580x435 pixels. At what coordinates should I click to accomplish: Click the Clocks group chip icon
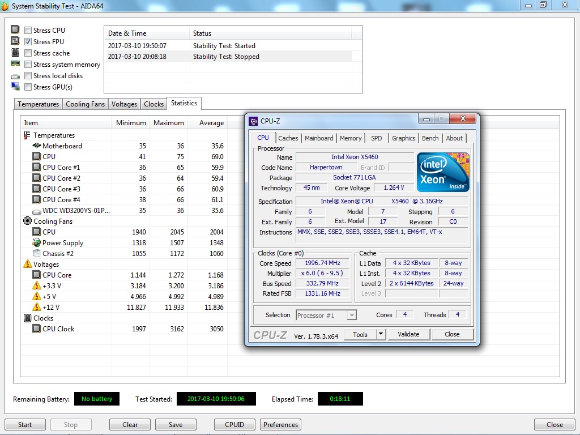click(x=28, y=318)
